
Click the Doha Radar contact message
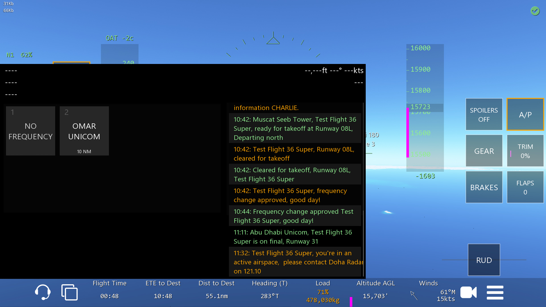point(295,262)
